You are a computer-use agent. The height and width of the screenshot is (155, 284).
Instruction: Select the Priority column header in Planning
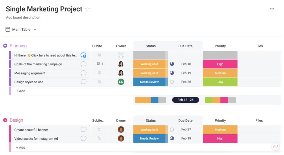click(x=220, y=46)
